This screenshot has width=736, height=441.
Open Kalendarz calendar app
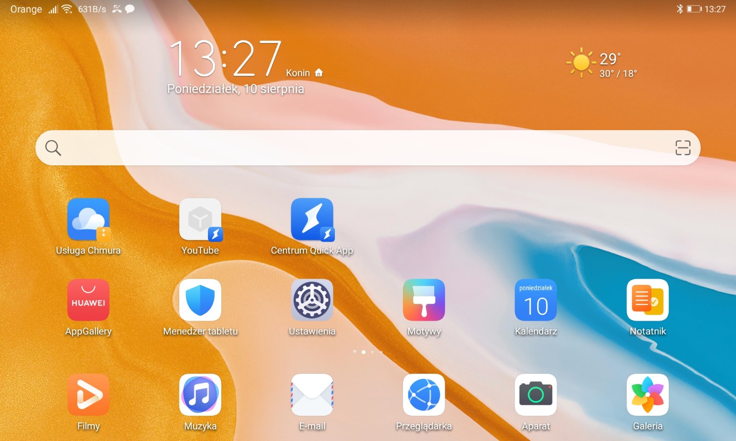535,300
